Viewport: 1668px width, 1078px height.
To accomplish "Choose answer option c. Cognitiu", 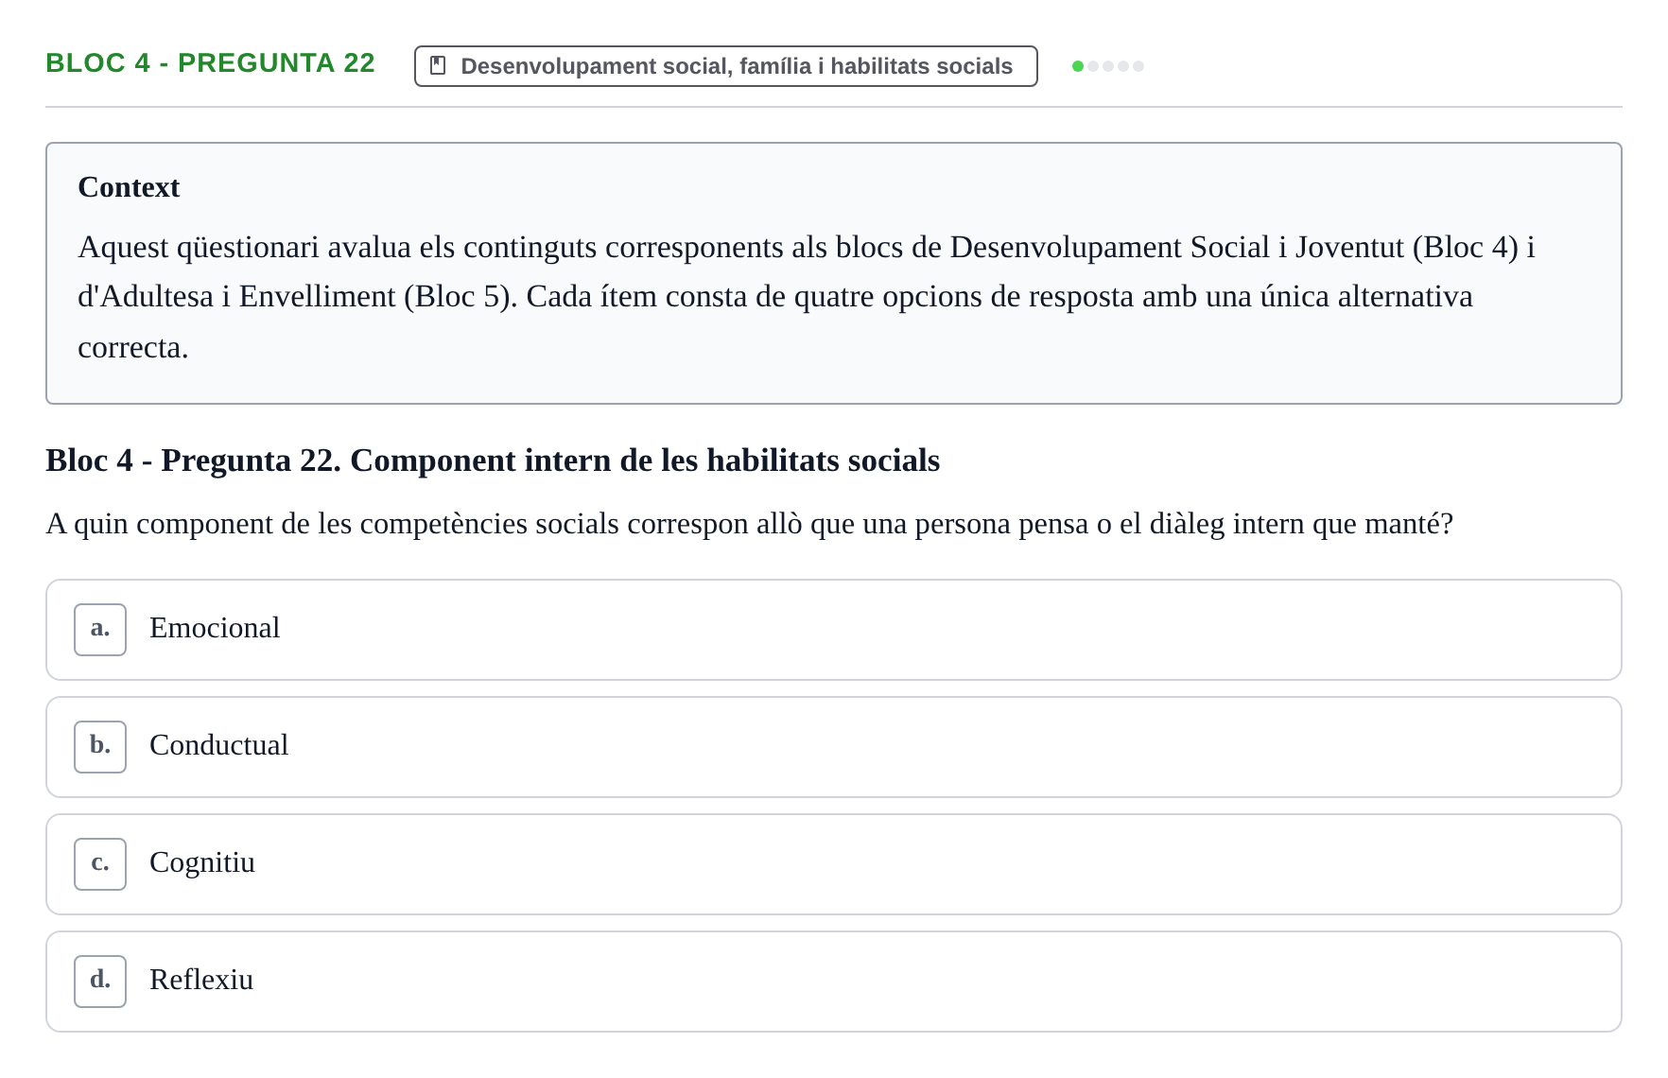I will (x=833, y=864).
